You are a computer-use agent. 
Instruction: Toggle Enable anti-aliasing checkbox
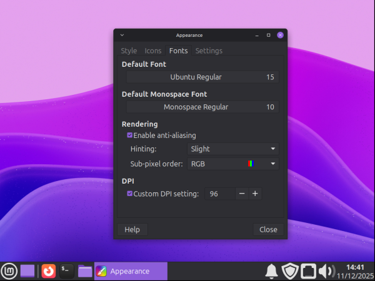point(129,136)
